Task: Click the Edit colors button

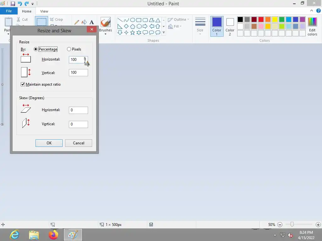Action: pyautogui.click(x=312, y=27)
